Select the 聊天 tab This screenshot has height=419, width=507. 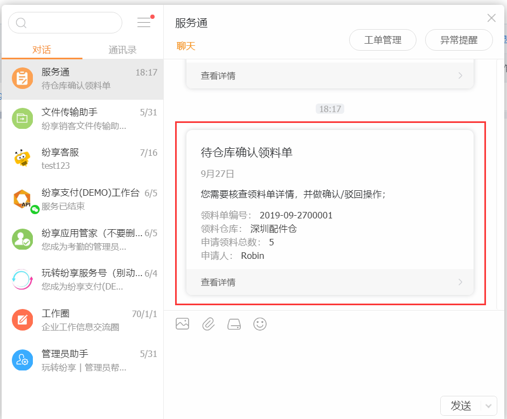pyautogui.click(x=186, y=46)
